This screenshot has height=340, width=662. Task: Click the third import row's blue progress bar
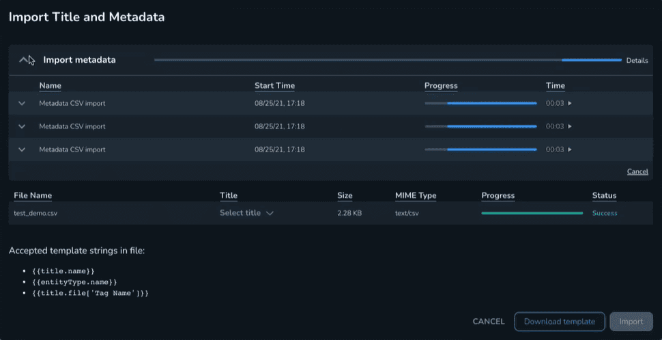(480, 150)
